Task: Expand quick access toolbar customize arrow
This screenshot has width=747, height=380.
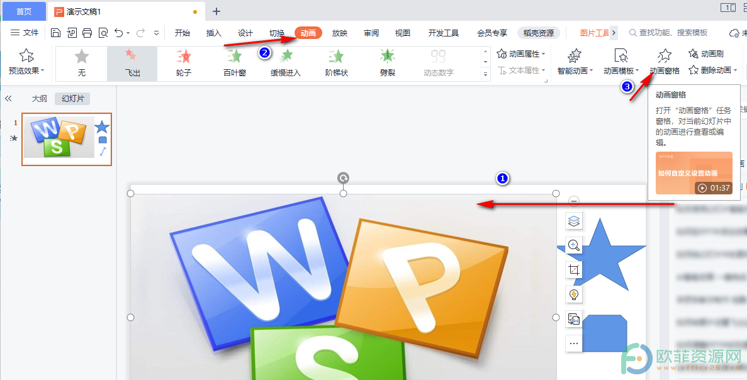Action: pyautogui.click(x=156, y=33)
